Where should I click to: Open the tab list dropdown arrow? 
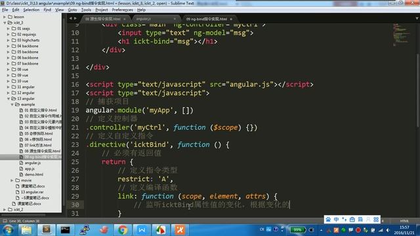click(x=417, y=18)
